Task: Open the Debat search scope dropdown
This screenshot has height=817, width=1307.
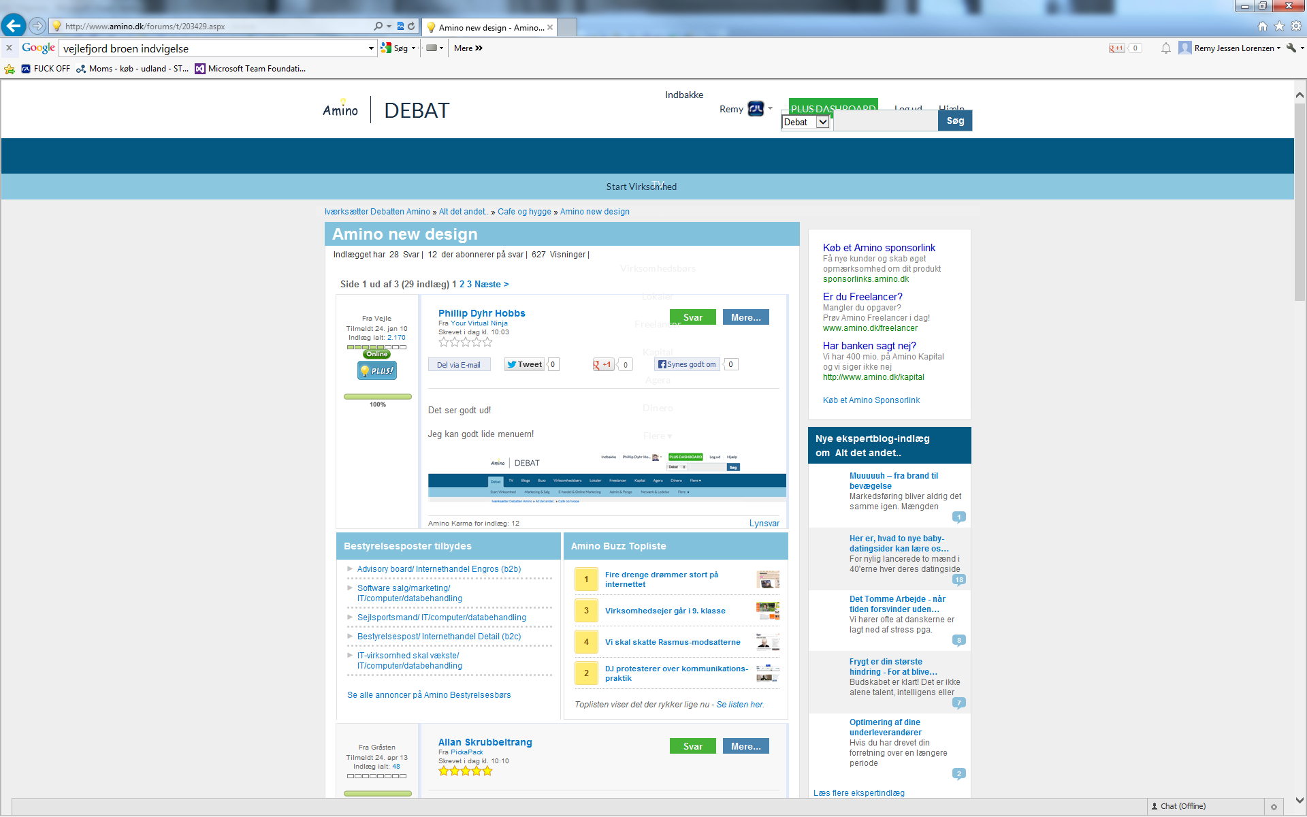Action: (806, 122)
